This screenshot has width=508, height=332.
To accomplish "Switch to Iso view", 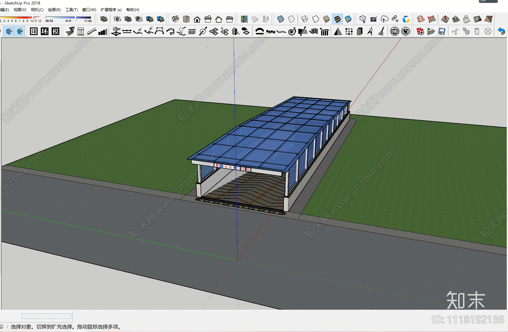I will coord(175,19).
